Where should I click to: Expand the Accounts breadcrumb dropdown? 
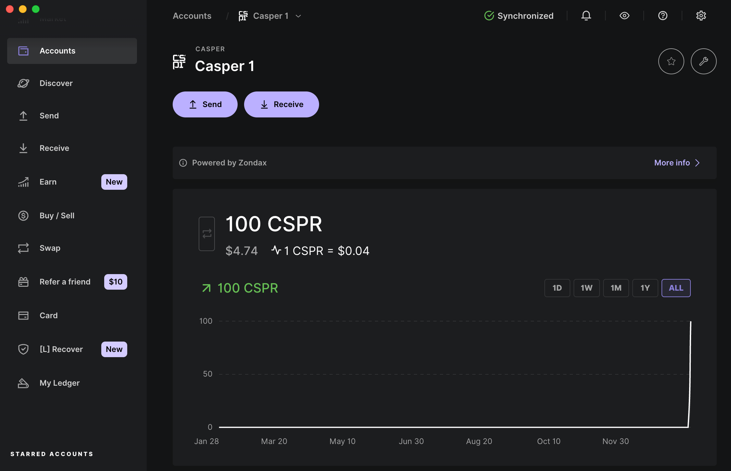(298, 15)
